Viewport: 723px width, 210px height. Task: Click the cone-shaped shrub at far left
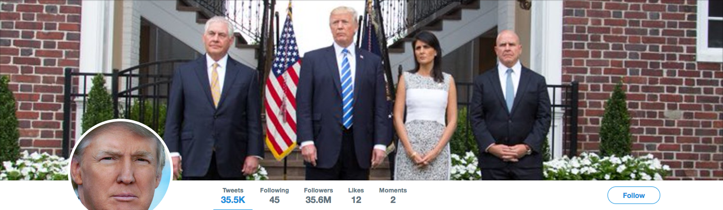9,120
